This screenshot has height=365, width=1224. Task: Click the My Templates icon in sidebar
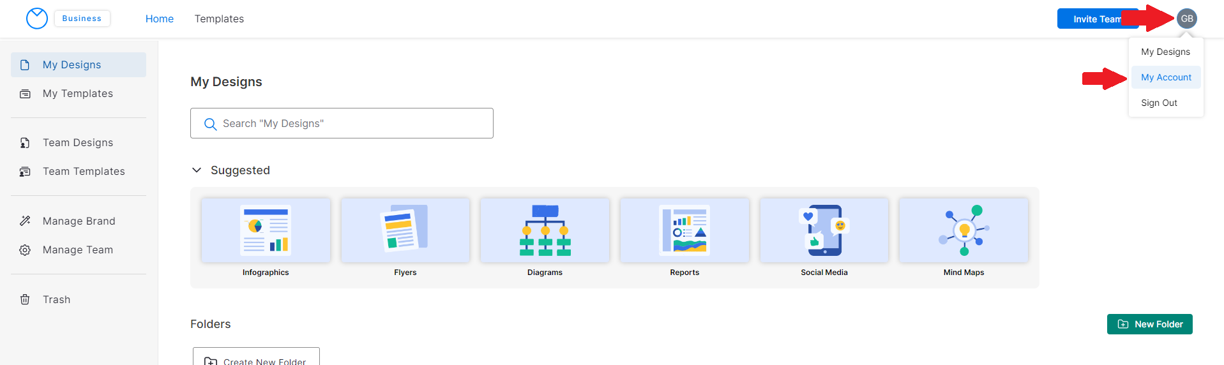pyautogui.click(x=25, y=94)
